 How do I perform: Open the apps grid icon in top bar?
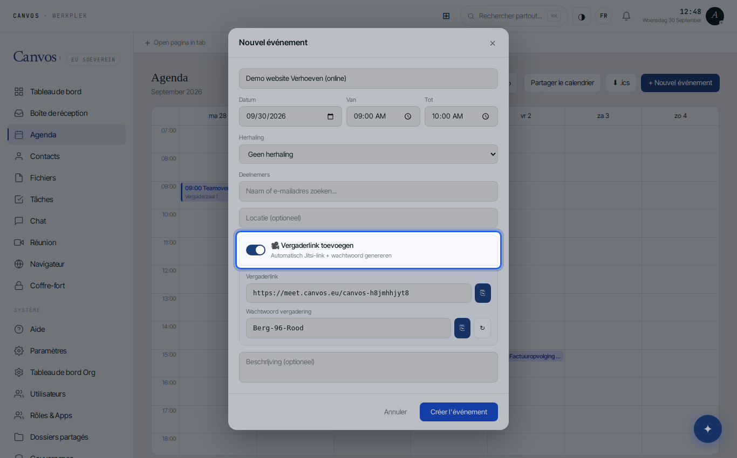point(446,16)
